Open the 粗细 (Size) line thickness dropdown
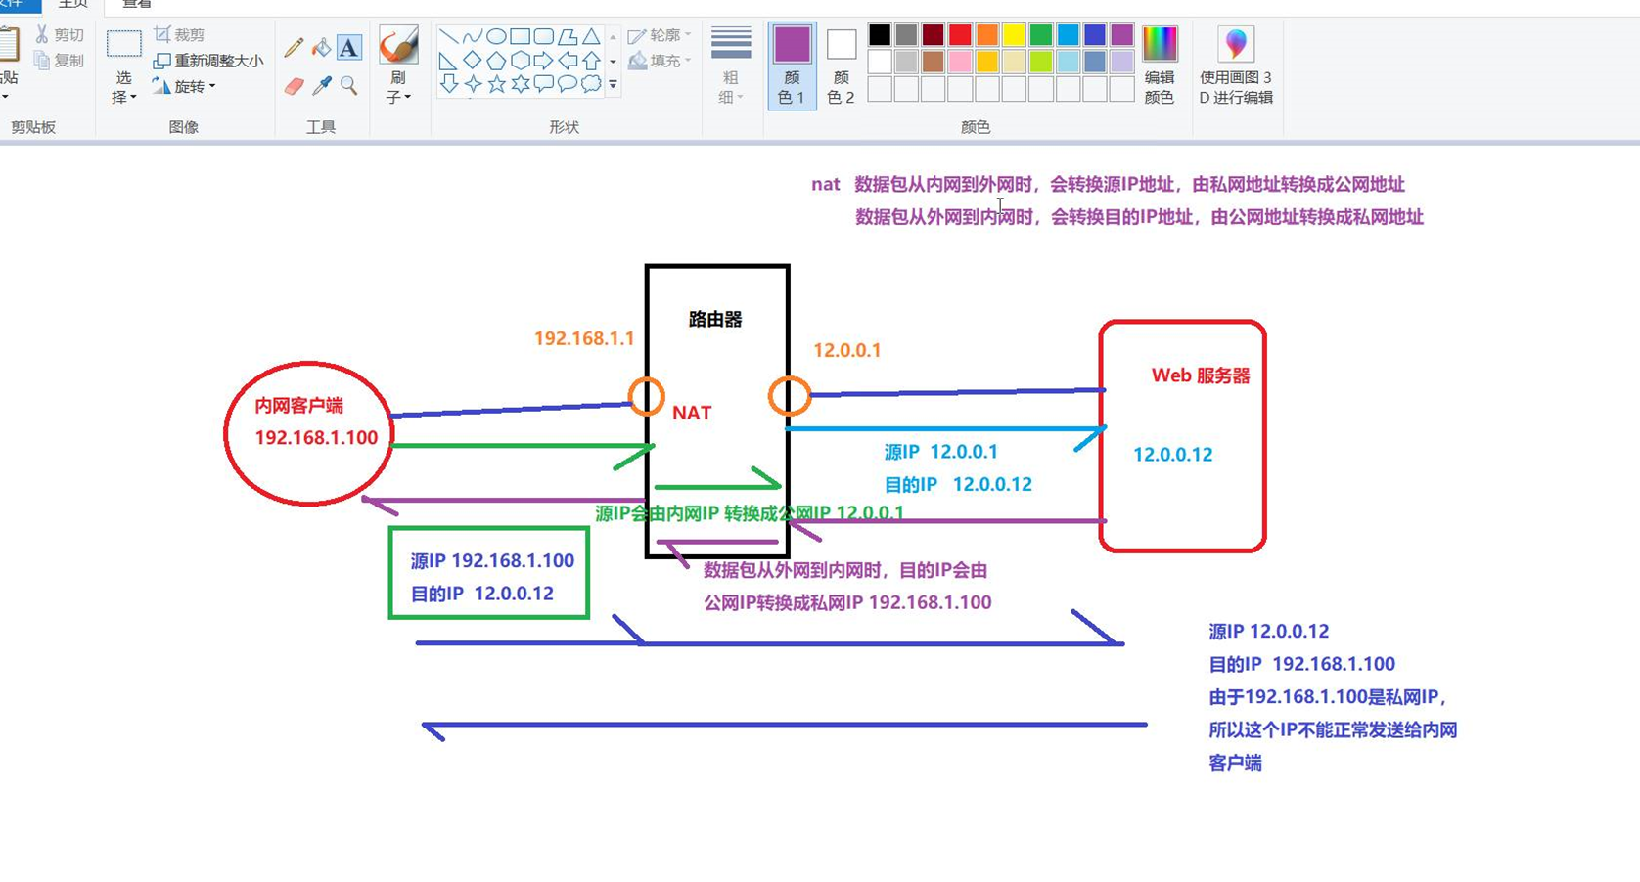The width and height of the screenshot is (1640, 882). point(731,65)
